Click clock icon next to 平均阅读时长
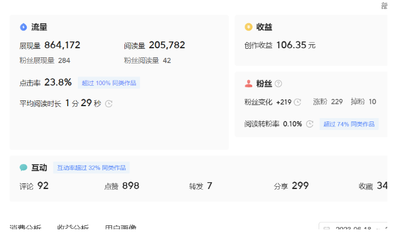The image size is (401, 235). pyautogui.click(x=108, y=103)
